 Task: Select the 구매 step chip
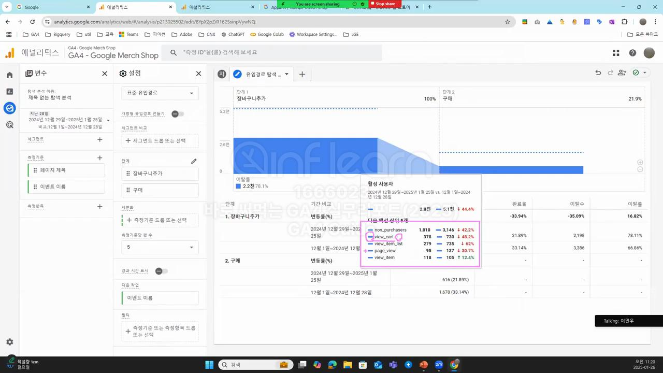tap(160, 190)
